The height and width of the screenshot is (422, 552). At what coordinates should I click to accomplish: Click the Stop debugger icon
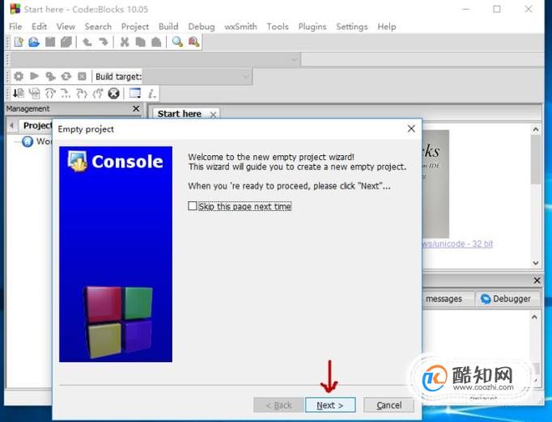[113, 93]
